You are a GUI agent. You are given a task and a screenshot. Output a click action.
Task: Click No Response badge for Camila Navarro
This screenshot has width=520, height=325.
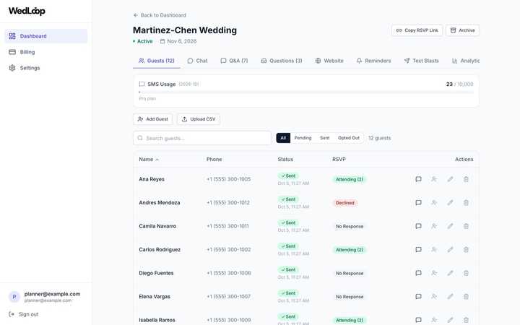350,227
